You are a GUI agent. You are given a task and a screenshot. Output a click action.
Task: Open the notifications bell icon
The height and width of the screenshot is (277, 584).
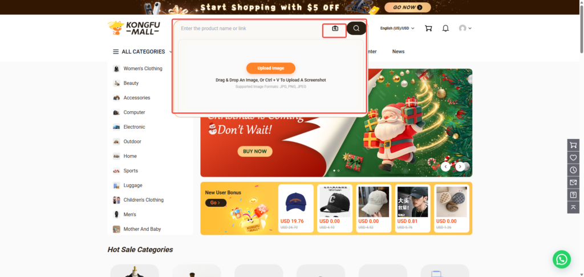coord(445,28)
